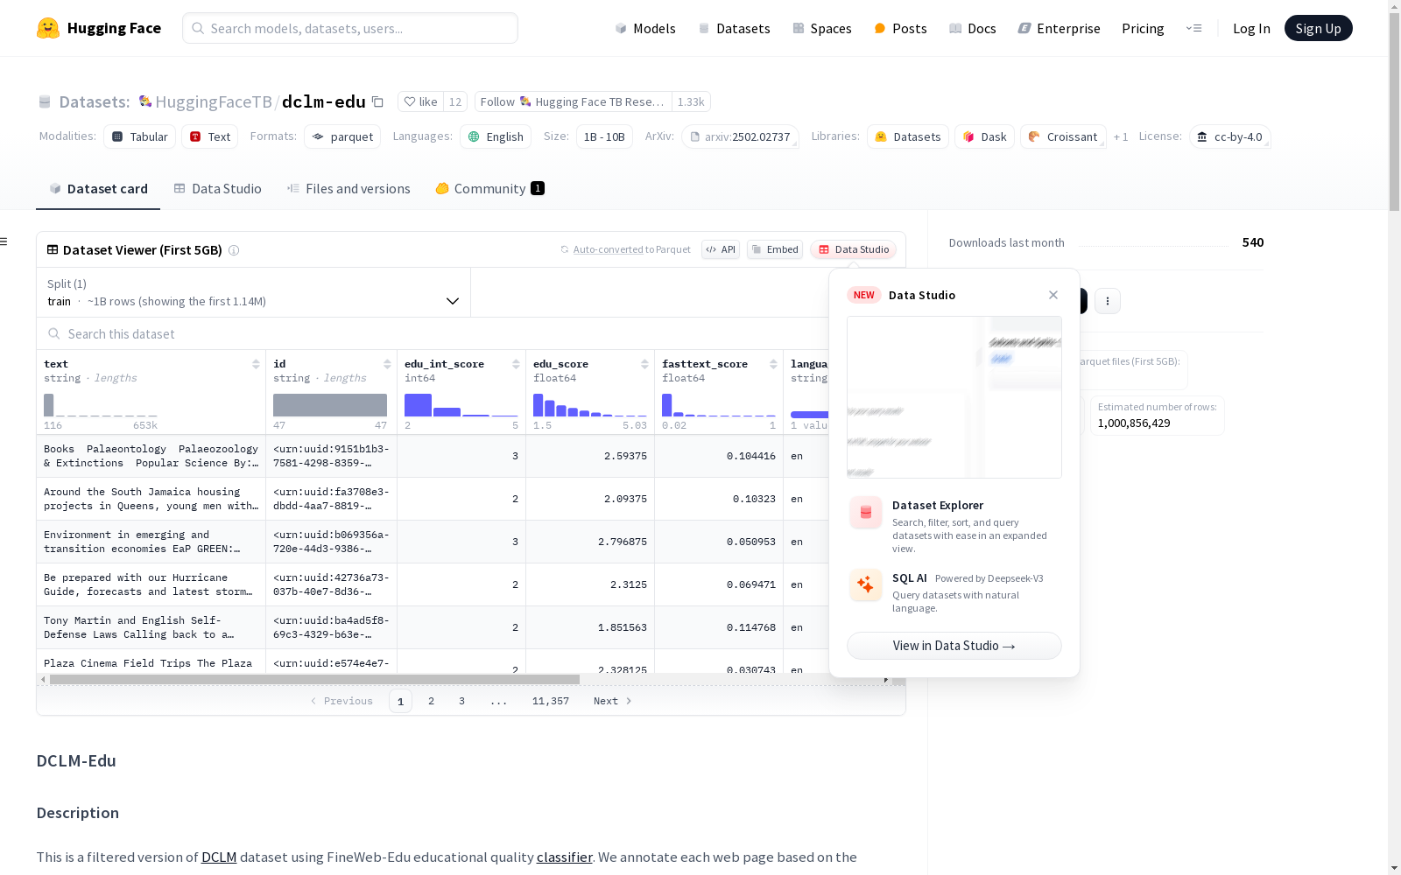Open the classifier link in description
This screenshot has width=1401, height=875.
[x=565, y=857]
